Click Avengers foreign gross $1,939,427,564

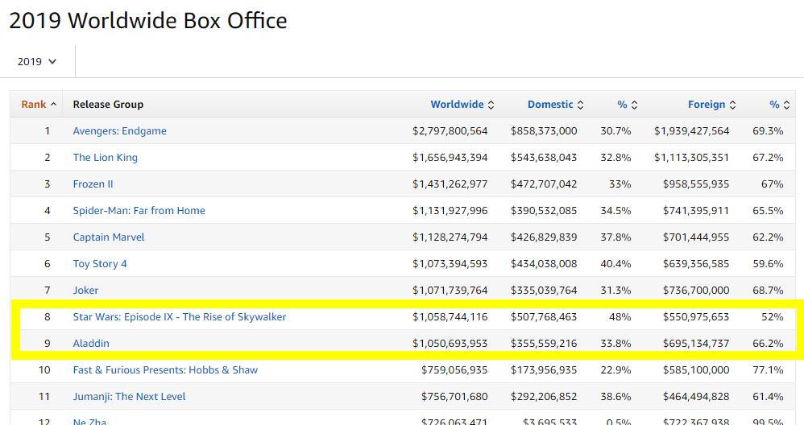click(691, 131)
